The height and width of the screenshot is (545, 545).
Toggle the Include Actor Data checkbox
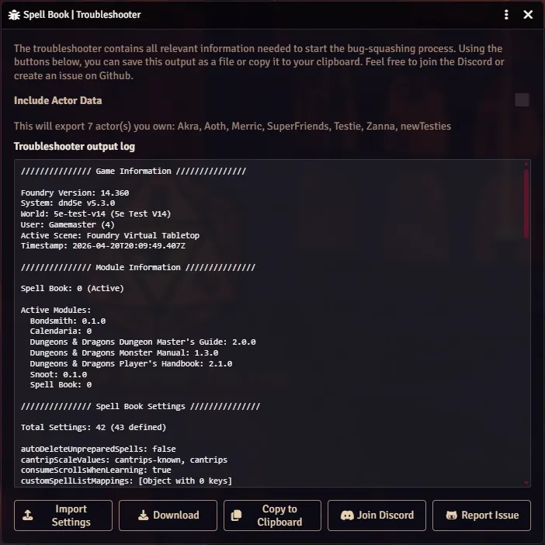(x=522, y=100)
